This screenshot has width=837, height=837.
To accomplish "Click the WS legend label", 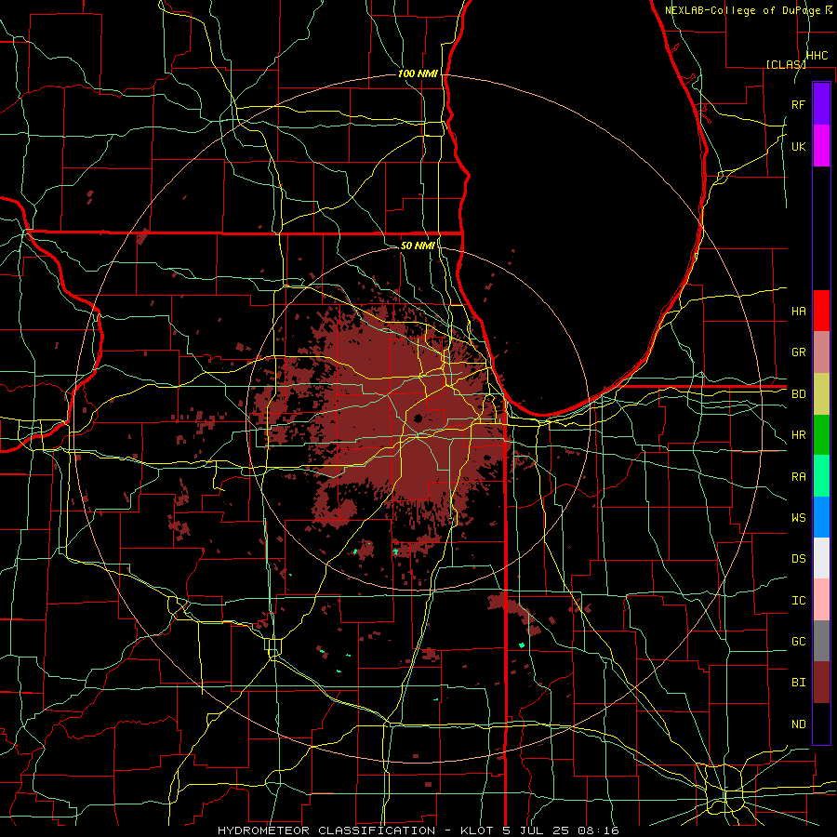I will 798,518.
